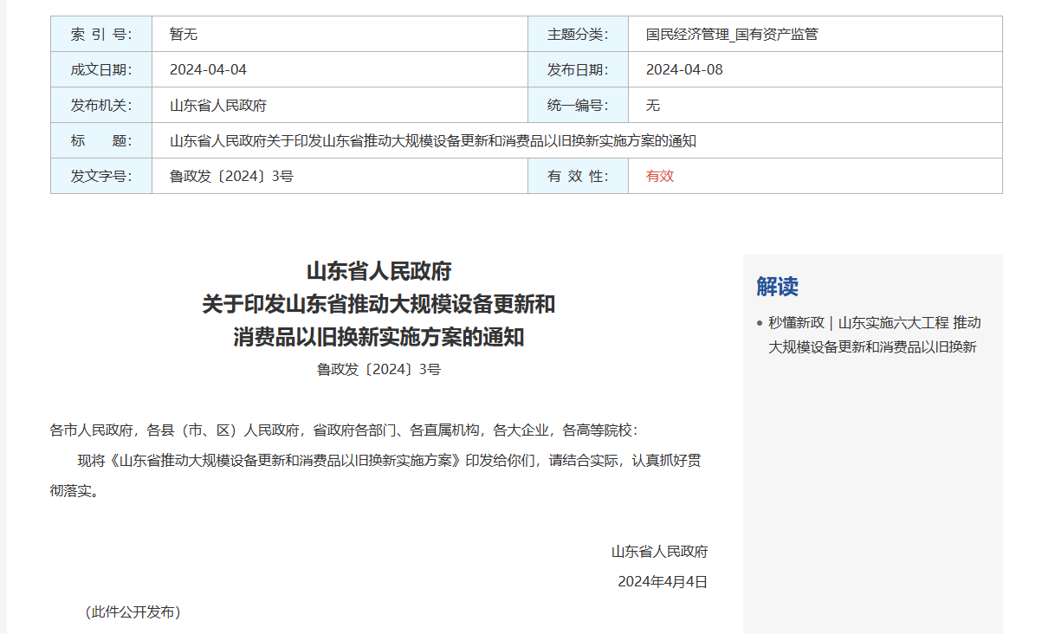Image resolution: width=1042 pixels, height=634 pixels.
Task: Click the document title in the 标题 row
Action: click(x=433, y=141)
